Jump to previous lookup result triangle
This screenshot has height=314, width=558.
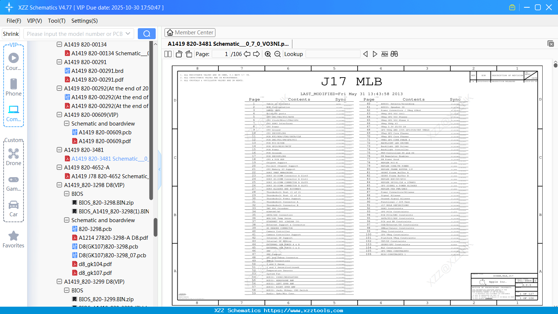(365, 54)
